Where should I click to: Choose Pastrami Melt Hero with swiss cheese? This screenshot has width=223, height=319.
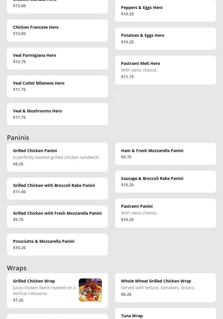165,70
